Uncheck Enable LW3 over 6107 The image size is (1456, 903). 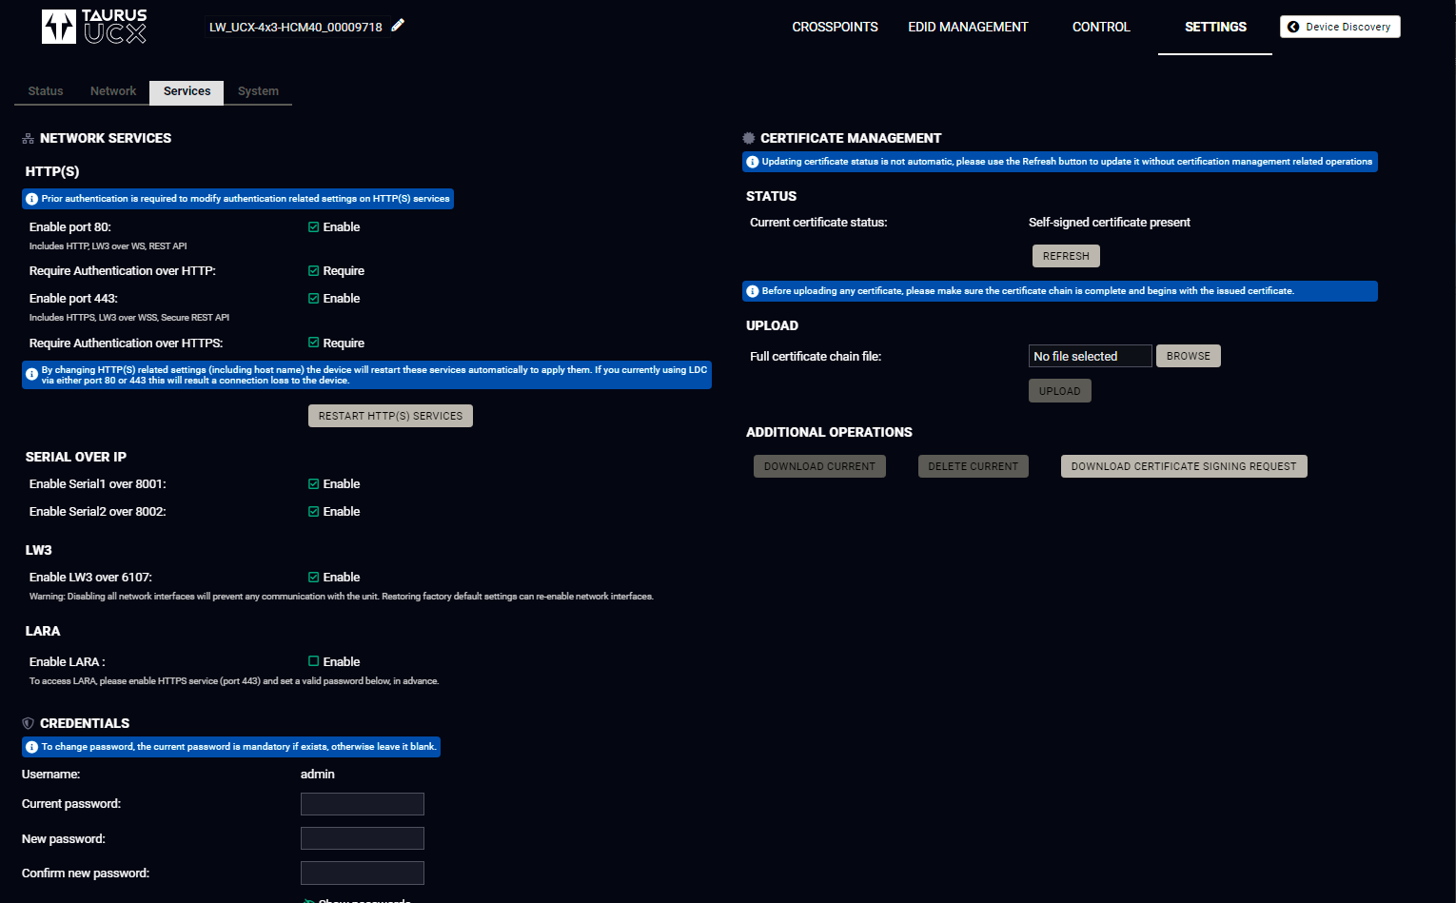click(x=313, y=577)
